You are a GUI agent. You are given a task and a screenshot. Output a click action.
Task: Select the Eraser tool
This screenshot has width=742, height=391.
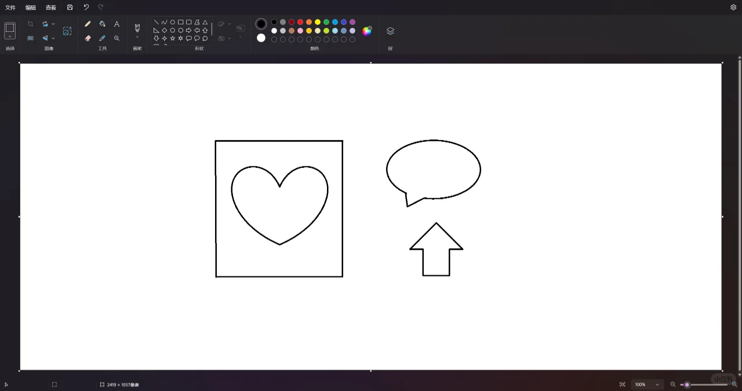tap(88, 38)
